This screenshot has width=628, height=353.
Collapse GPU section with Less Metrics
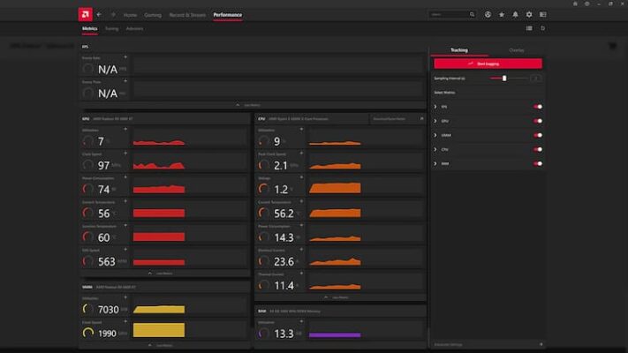point(160,274)
